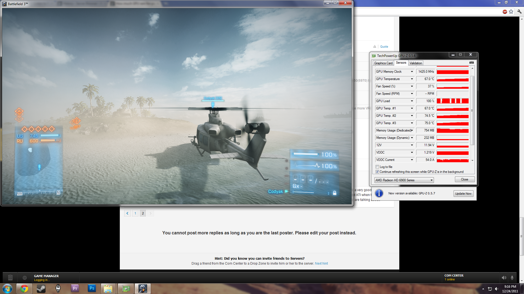Switch to GPU-Z taskbar icon

(x=126, y=289)
